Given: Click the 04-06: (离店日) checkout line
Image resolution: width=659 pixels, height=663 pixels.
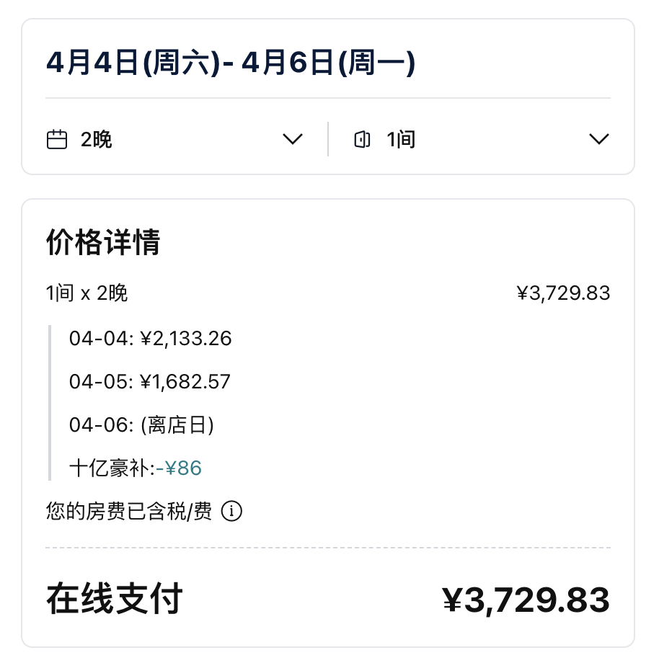Looking at the screenshot, I should pos(141,425).
